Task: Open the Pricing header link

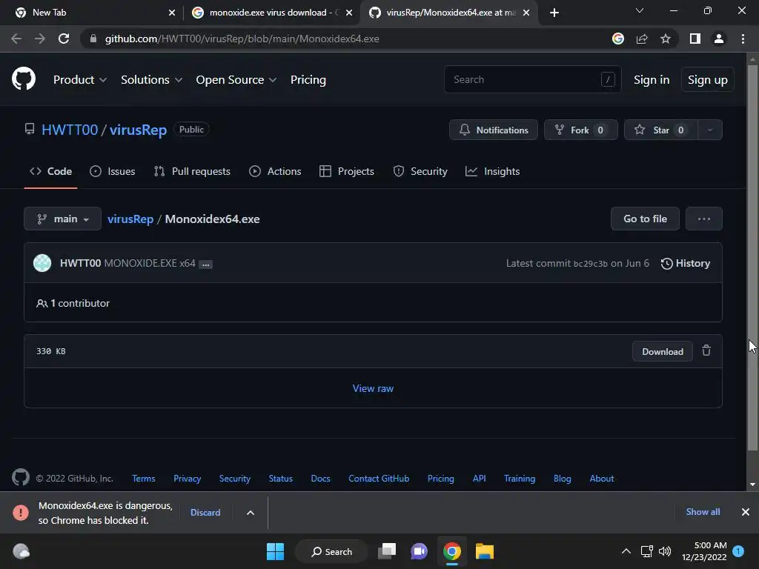Action: point(308,80)
